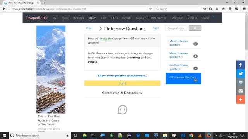Viewport: 248px width, 139px height.
Task: Click the smiley face toolbar icon
Action: 230,9
